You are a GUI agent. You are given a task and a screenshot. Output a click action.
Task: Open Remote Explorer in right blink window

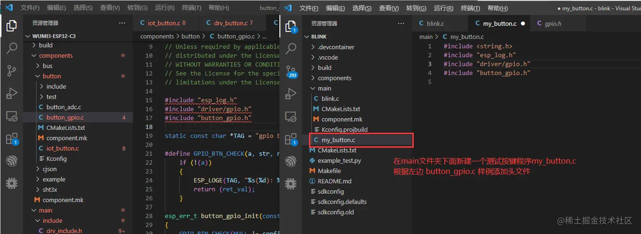click(291, 116)
